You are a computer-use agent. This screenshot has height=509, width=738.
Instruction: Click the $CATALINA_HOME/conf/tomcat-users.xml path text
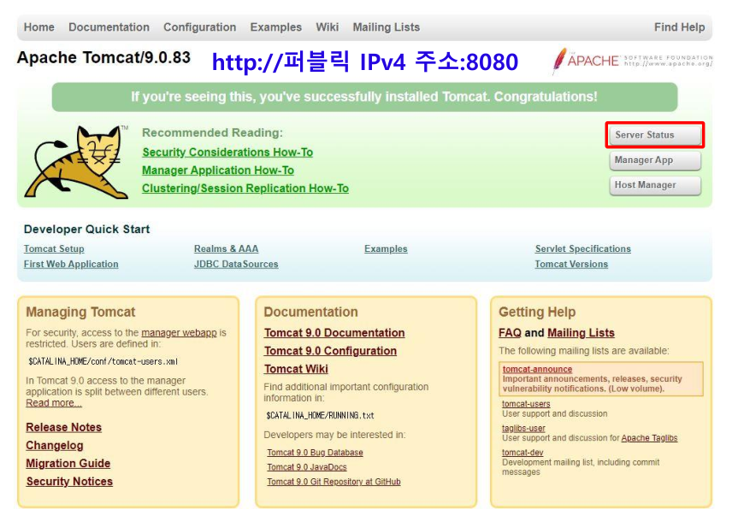tap(103, 361)
